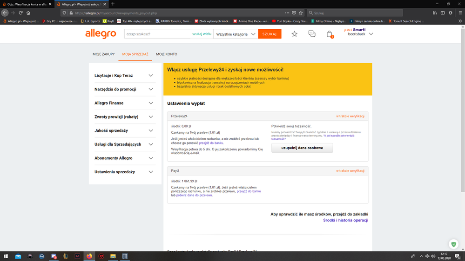Click uzupełnij dane osobowe button
Image resolution: width=465 pixels, height=261 pixels.
pos(302,148)
